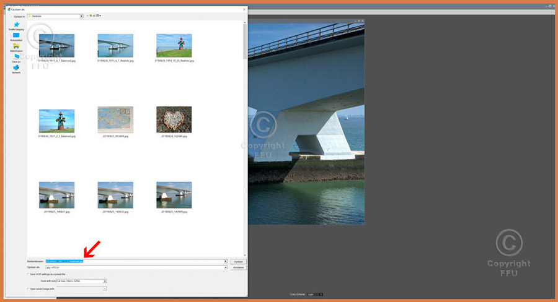Enable Save HDR settings as preset file

[29, 274]
